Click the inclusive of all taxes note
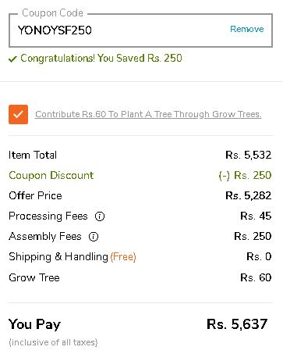Screen dimensions: 283x361 pos(53,342)
